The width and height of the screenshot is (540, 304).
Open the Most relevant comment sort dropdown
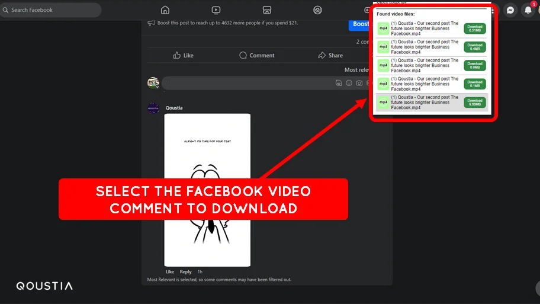[x=357, y=69]
